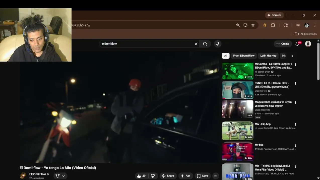This screenshot has height=180, width=320.
Task: Open Chrome three-dot menu
Action: 315,25
